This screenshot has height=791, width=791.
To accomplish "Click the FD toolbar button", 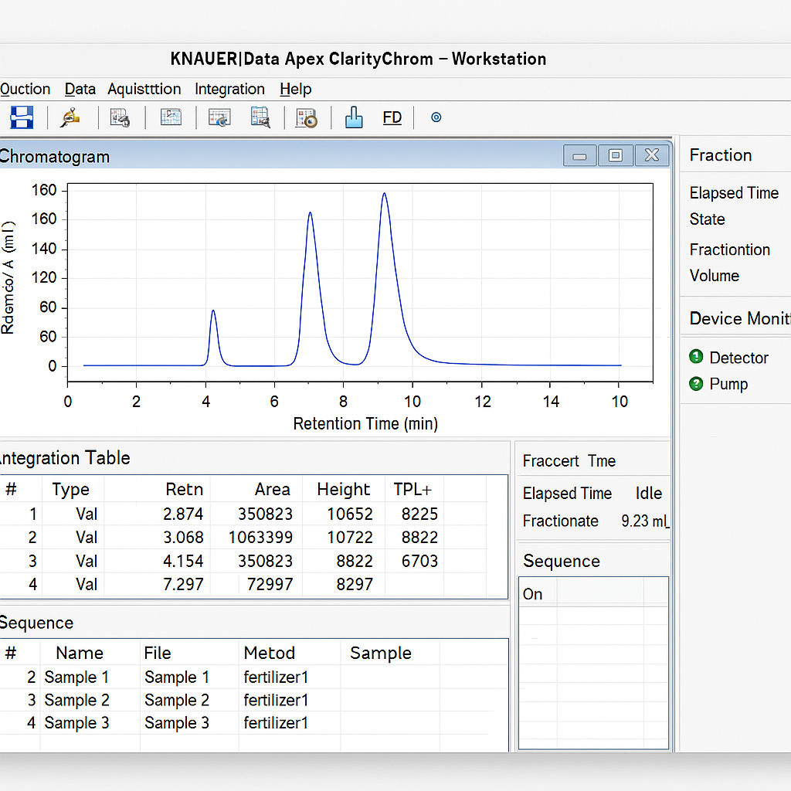I will (392, 117).
